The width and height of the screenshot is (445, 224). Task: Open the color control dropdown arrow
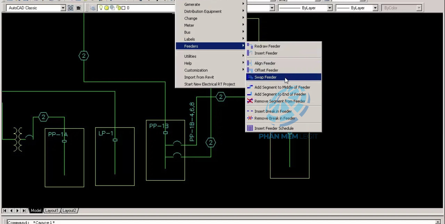point(272,8)
